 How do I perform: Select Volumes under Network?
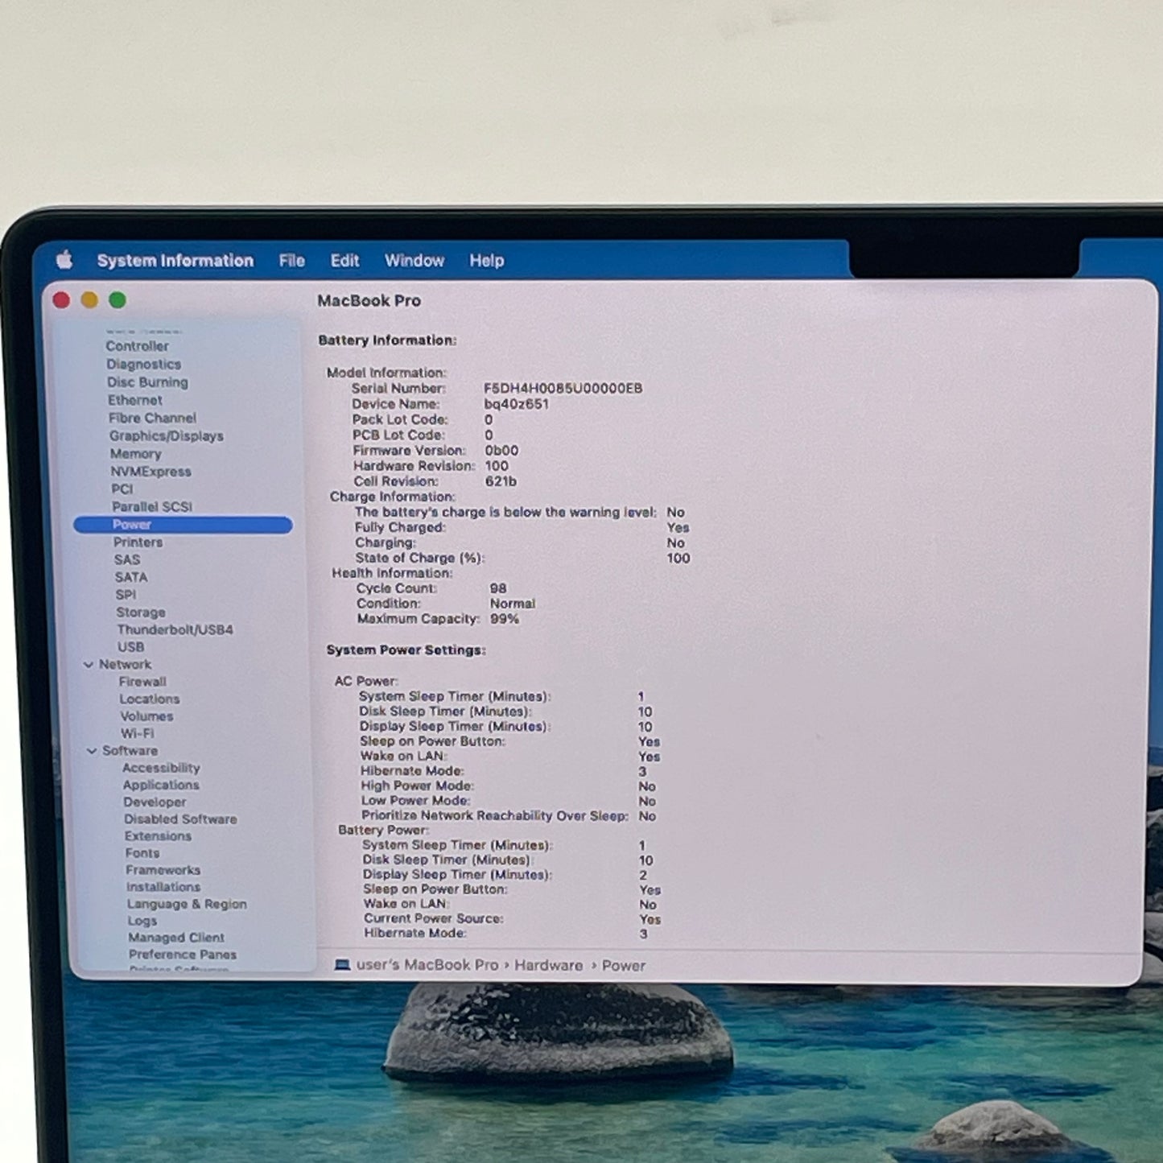click(x=146, y=716)
